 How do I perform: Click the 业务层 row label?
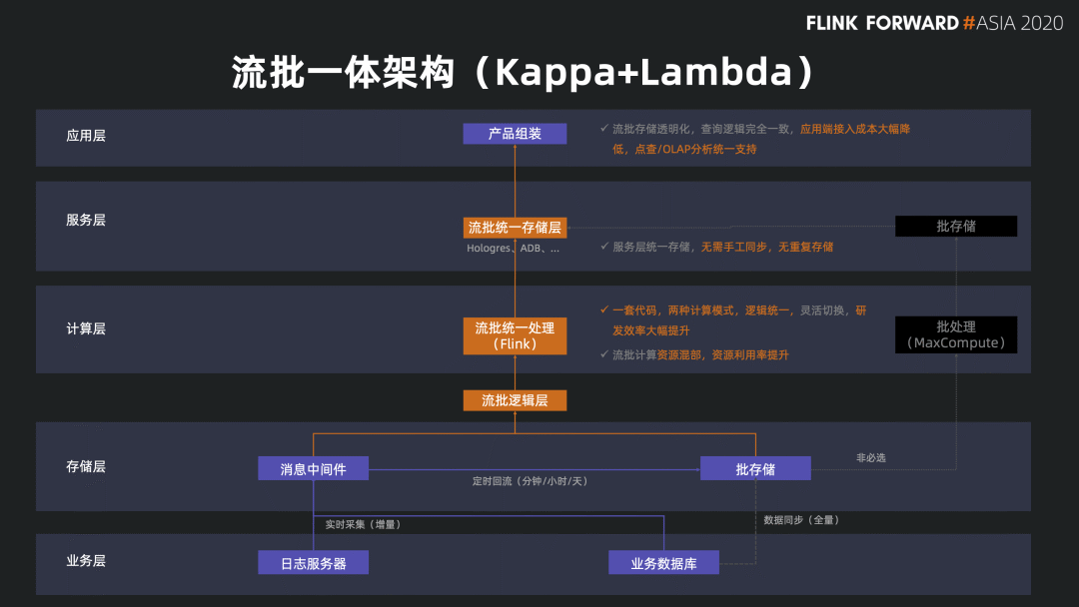coord(86,560)
